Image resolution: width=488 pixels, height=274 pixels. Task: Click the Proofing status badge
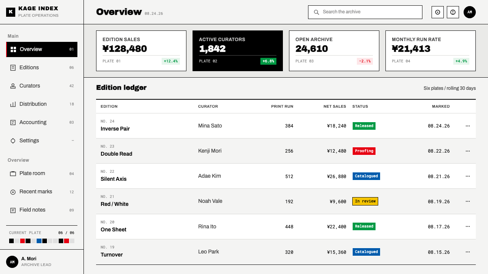364,151
